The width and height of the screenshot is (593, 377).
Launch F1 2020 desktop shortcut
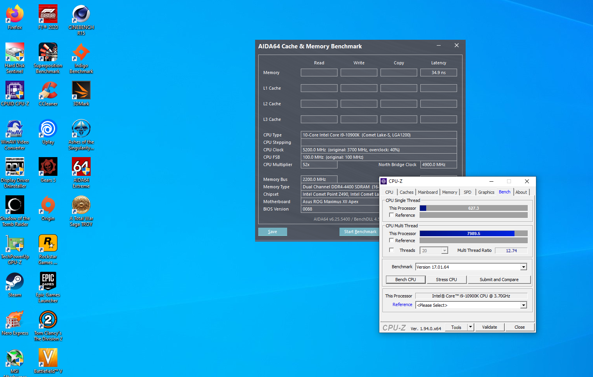point(48,17)
